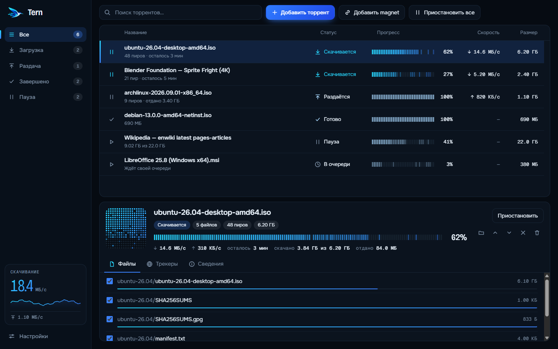
Task: Click Добавить magnet button
Action: pyautogui.click(x=372, y=12)
